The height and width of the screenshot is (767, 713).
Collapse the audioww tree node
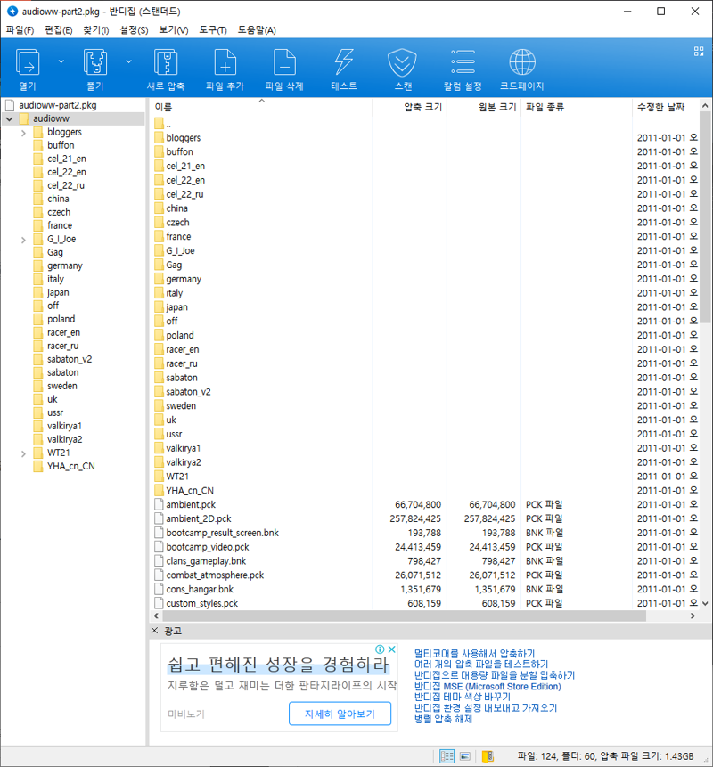pos(9,118)
